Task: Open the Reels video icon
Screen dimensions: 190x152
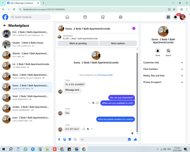Action: [x=85, y=17]
